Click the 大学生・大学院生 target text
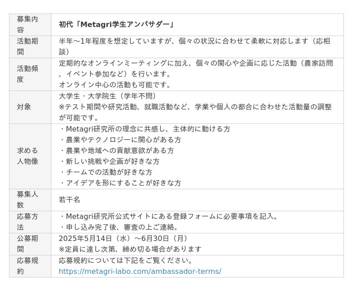Screen dimensions: 361x291 (87, 96)
